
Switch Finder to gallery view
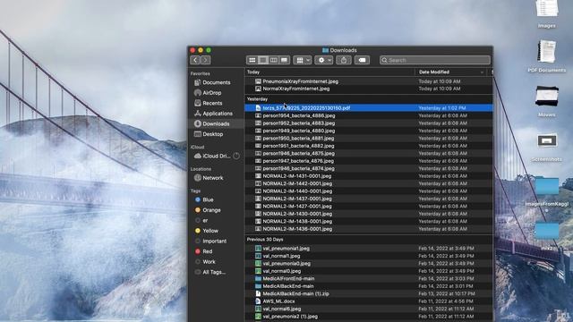tap(285, 60)
